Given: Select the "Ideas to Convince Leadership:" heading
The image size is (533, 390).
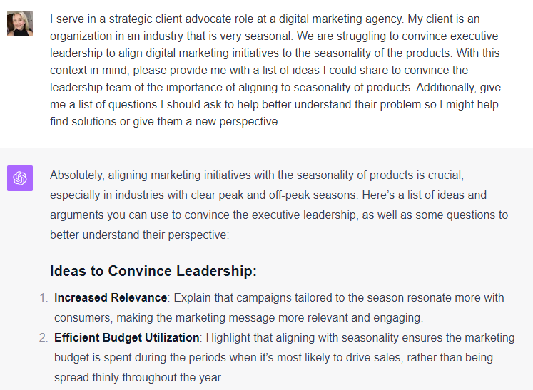Looking at the screenshot, I should pos(153,271).
